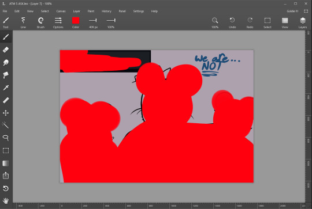Open the Paint menu
312x209 pixels.
point(91,12)
